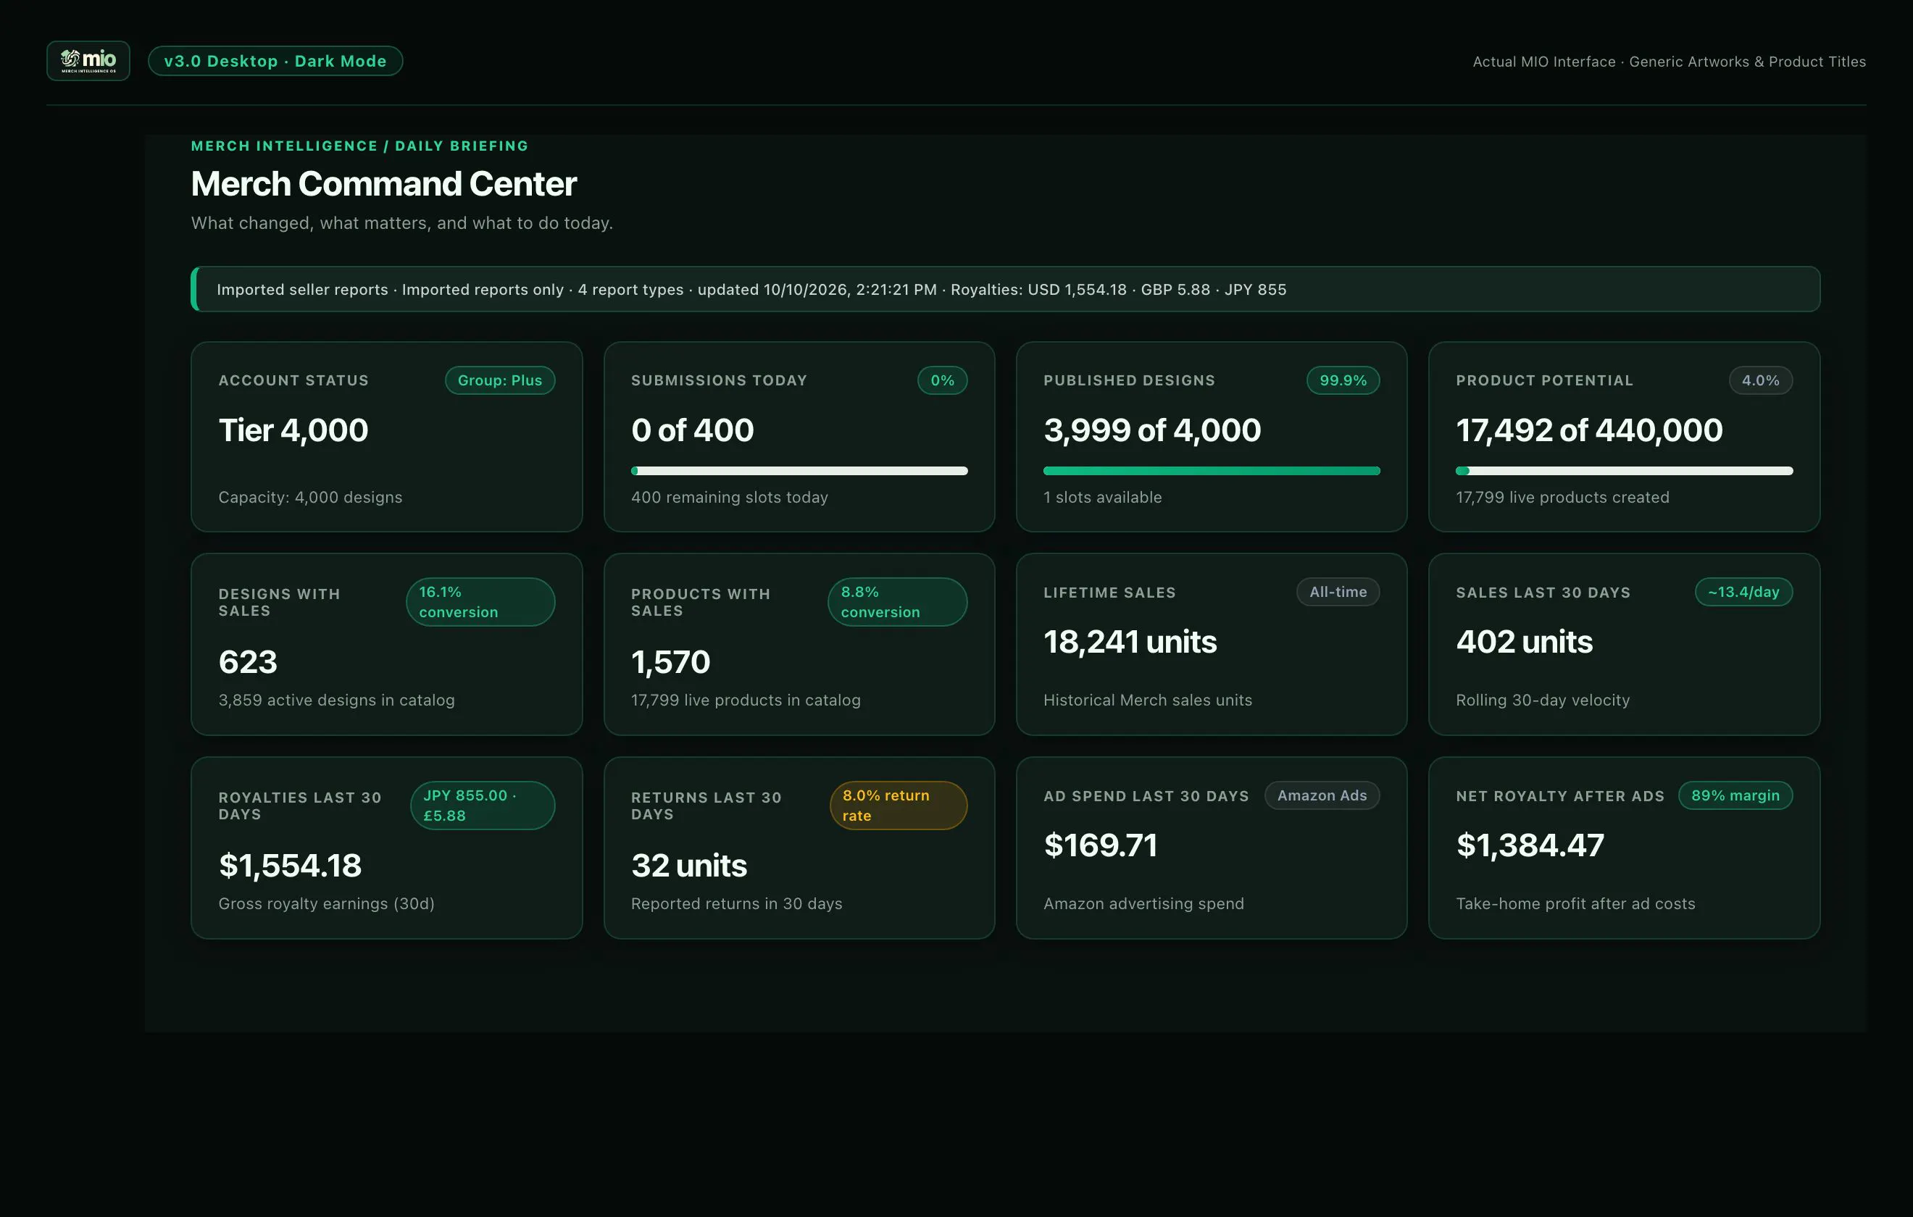Click the '$169.71' ad spend value
This screenshot has height=1217, width=1913.
[x=1100, y=845]
